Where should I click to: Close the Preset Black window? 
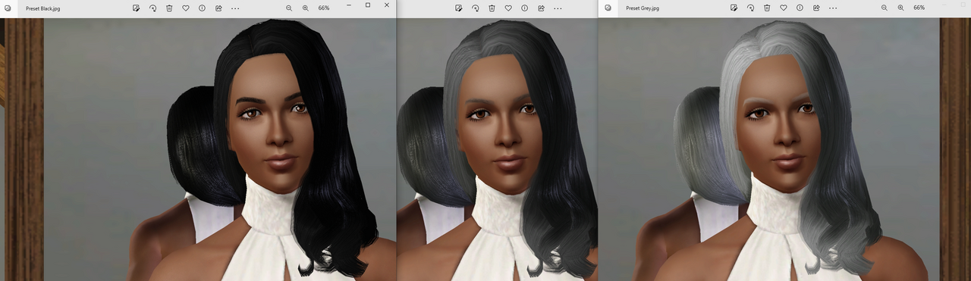[387, 5]
